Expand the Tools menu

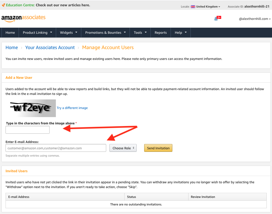[140, 32]
